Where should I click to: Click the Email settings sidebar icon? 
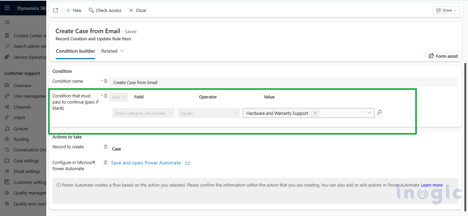7,171
